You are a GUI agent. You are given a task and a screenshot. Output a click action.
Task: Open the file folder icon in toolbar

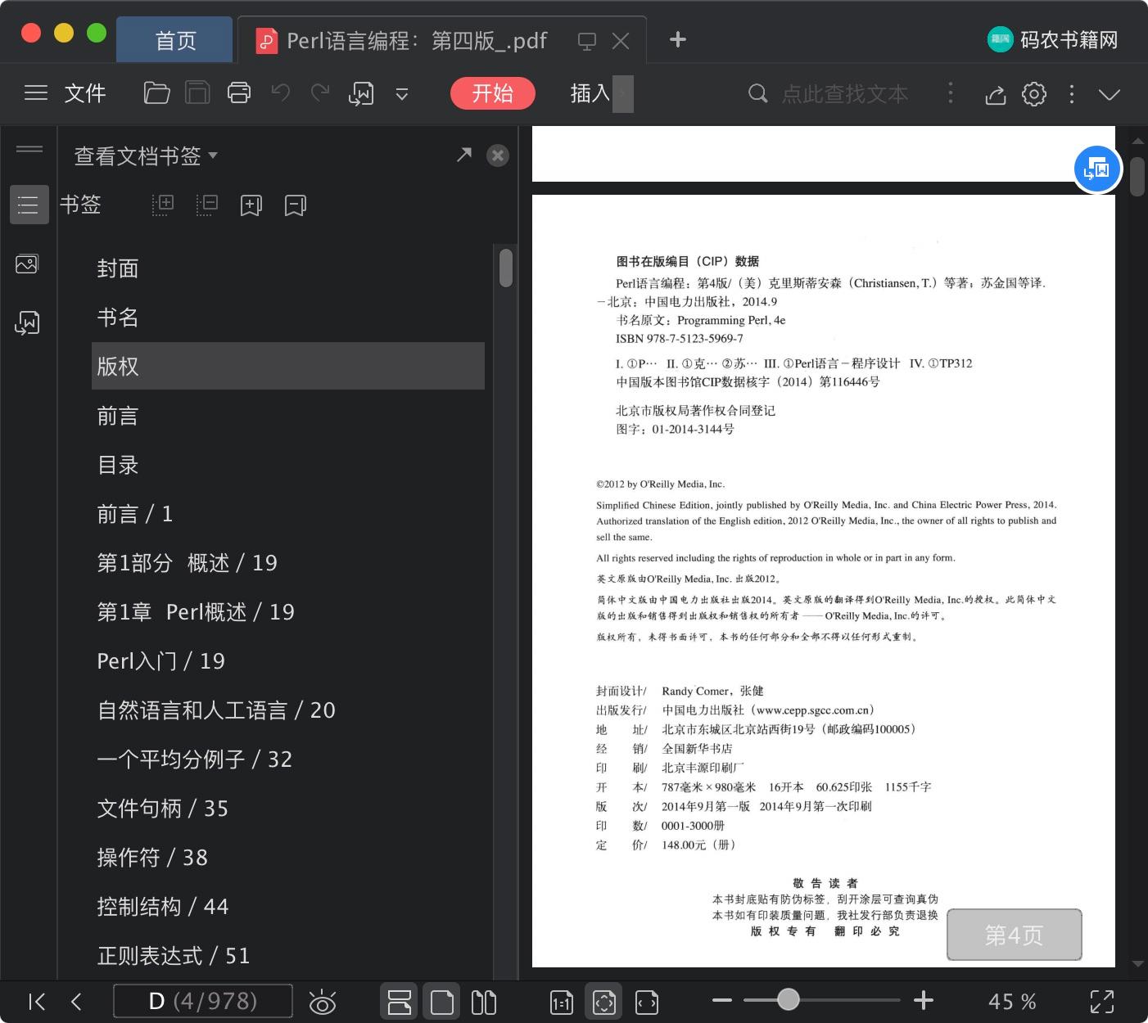(156, 93)
